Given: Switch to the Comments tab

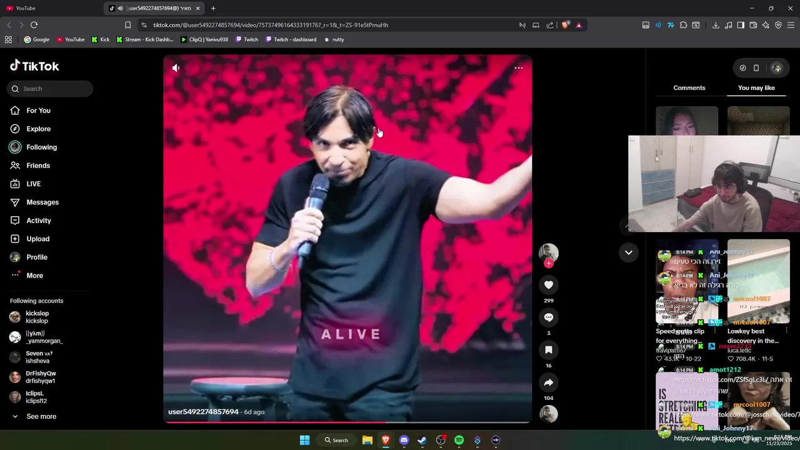Looking at the screenshot, I should click(x=689, y=88).
